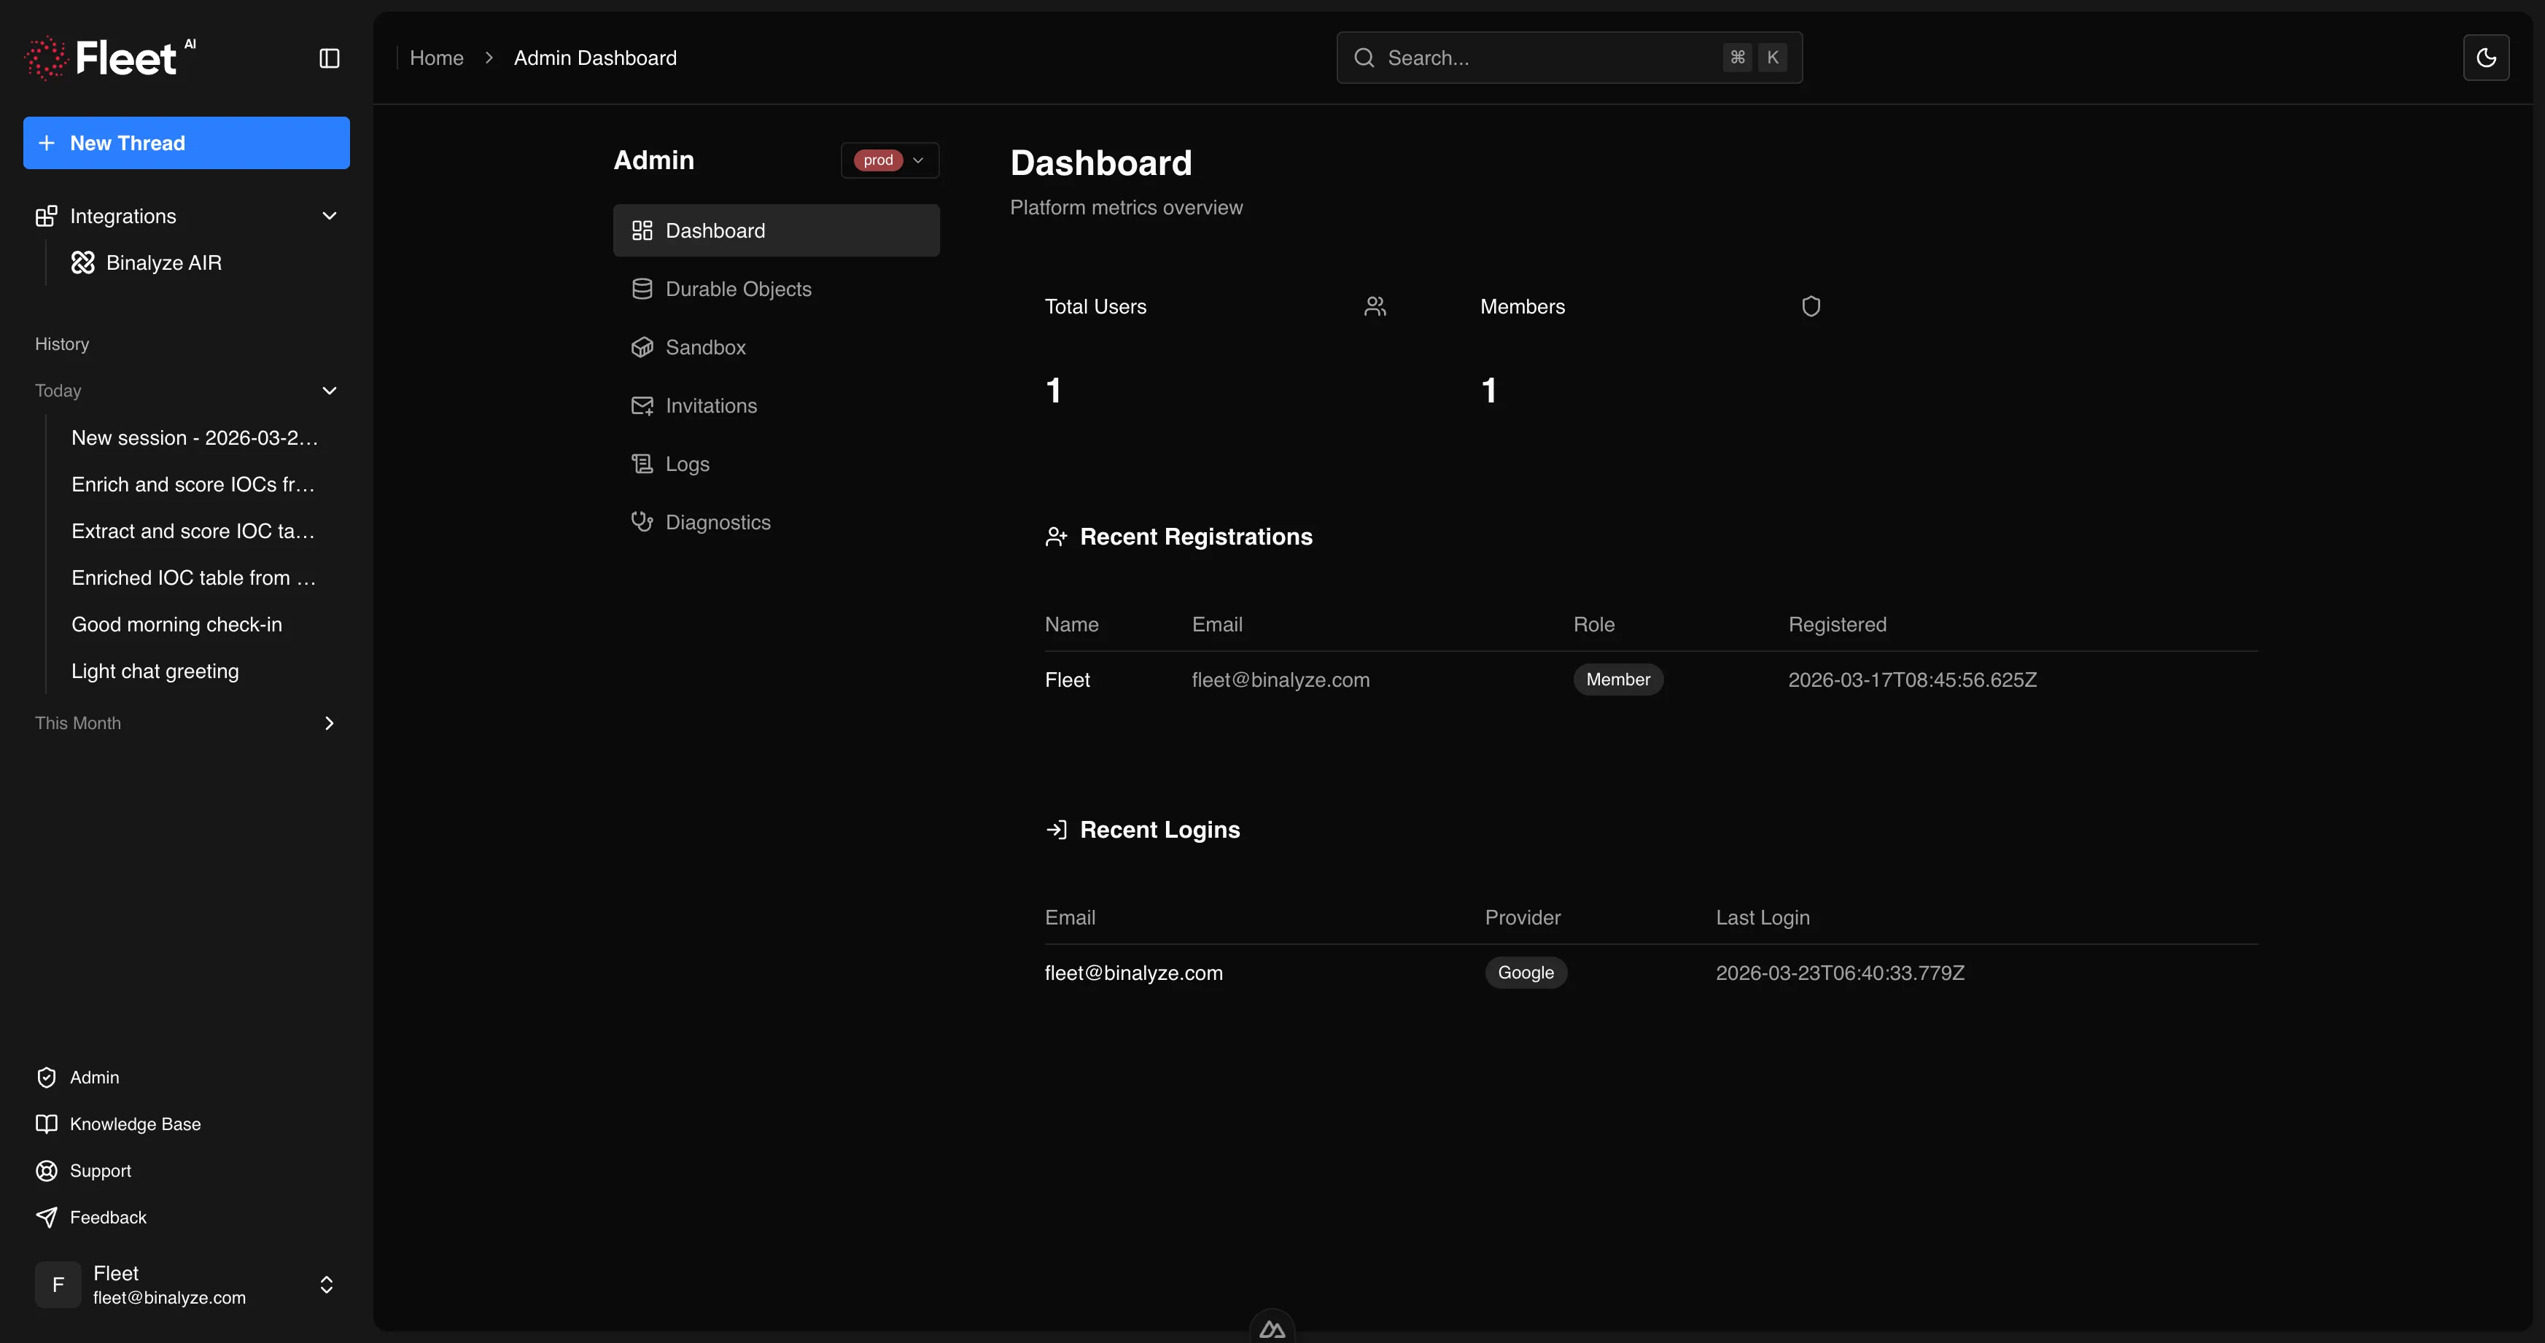Navigate to Home in the breadcrumb

(437, 58)
